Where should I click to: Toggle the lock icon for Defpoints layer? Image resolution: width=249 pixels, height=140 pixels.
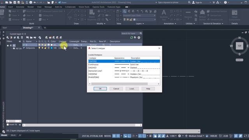pyautogui.click(x=46, y=48)
